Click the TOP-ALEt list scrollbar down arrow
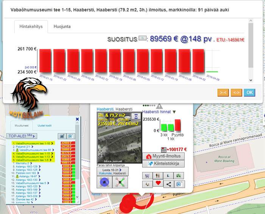The height and width of the screenshot is (214, 265). pos(77,197)
